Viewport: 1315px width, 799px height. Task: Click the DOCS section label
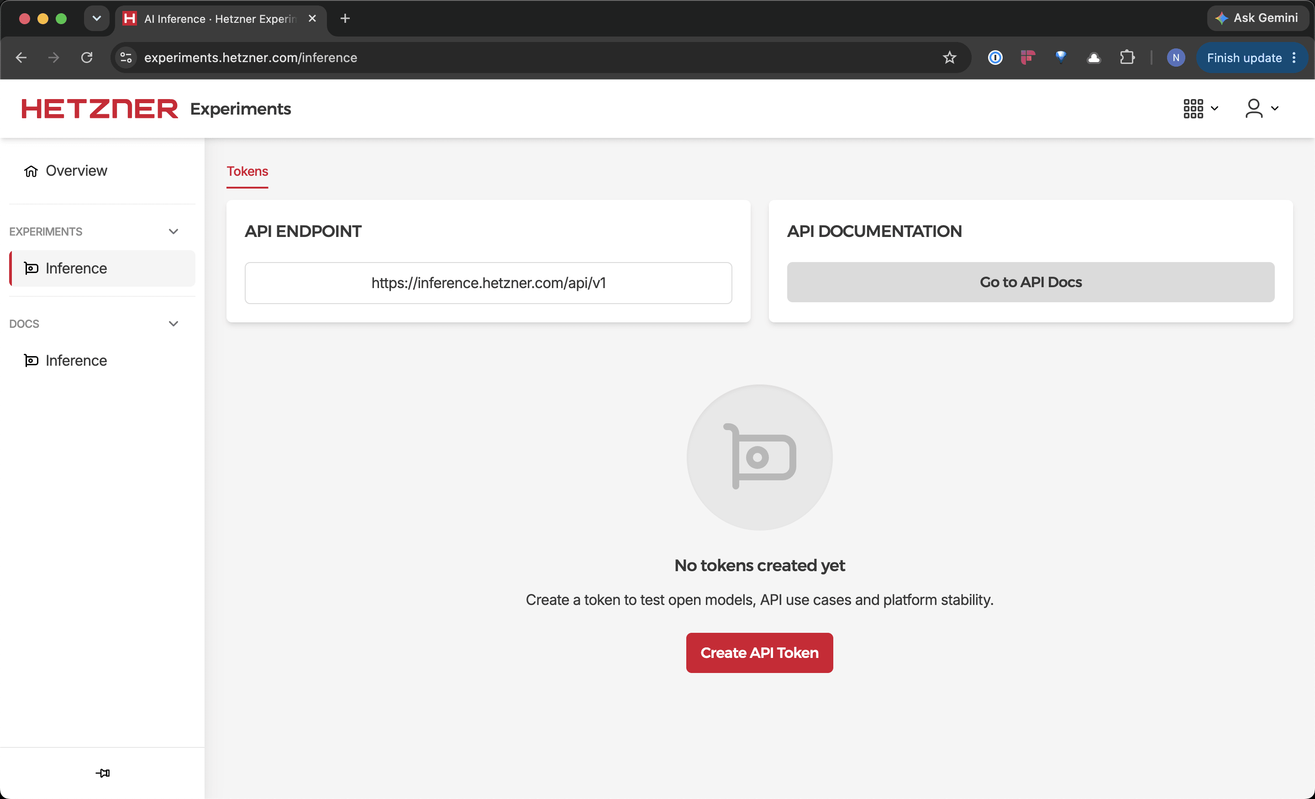tap(24, 324)
